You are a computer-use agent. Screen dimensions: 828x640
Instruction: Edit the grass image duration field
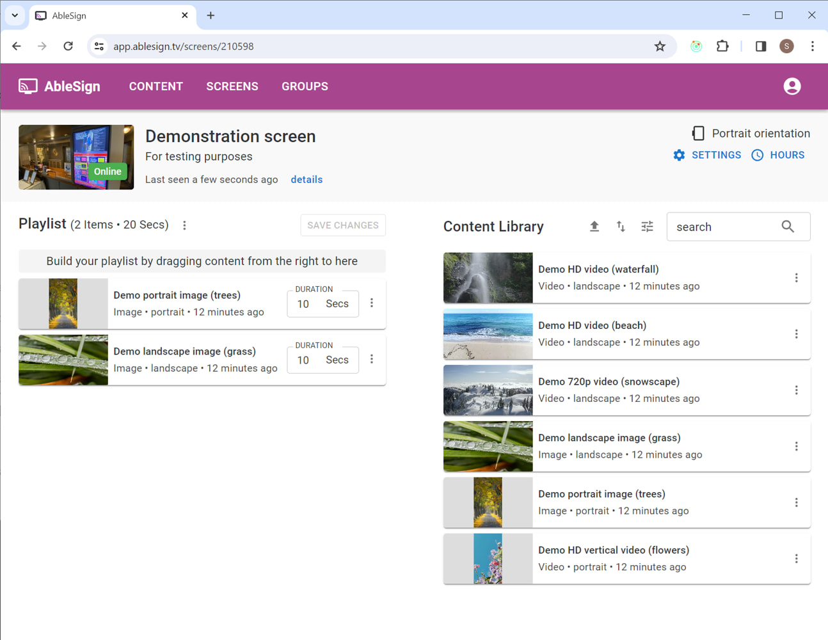303,360
